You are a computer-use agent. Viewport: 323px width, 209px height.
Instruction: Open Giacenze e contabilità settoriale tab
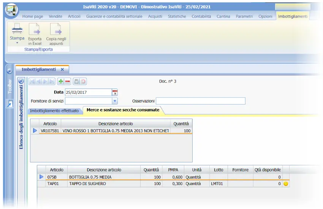(114, 16)
